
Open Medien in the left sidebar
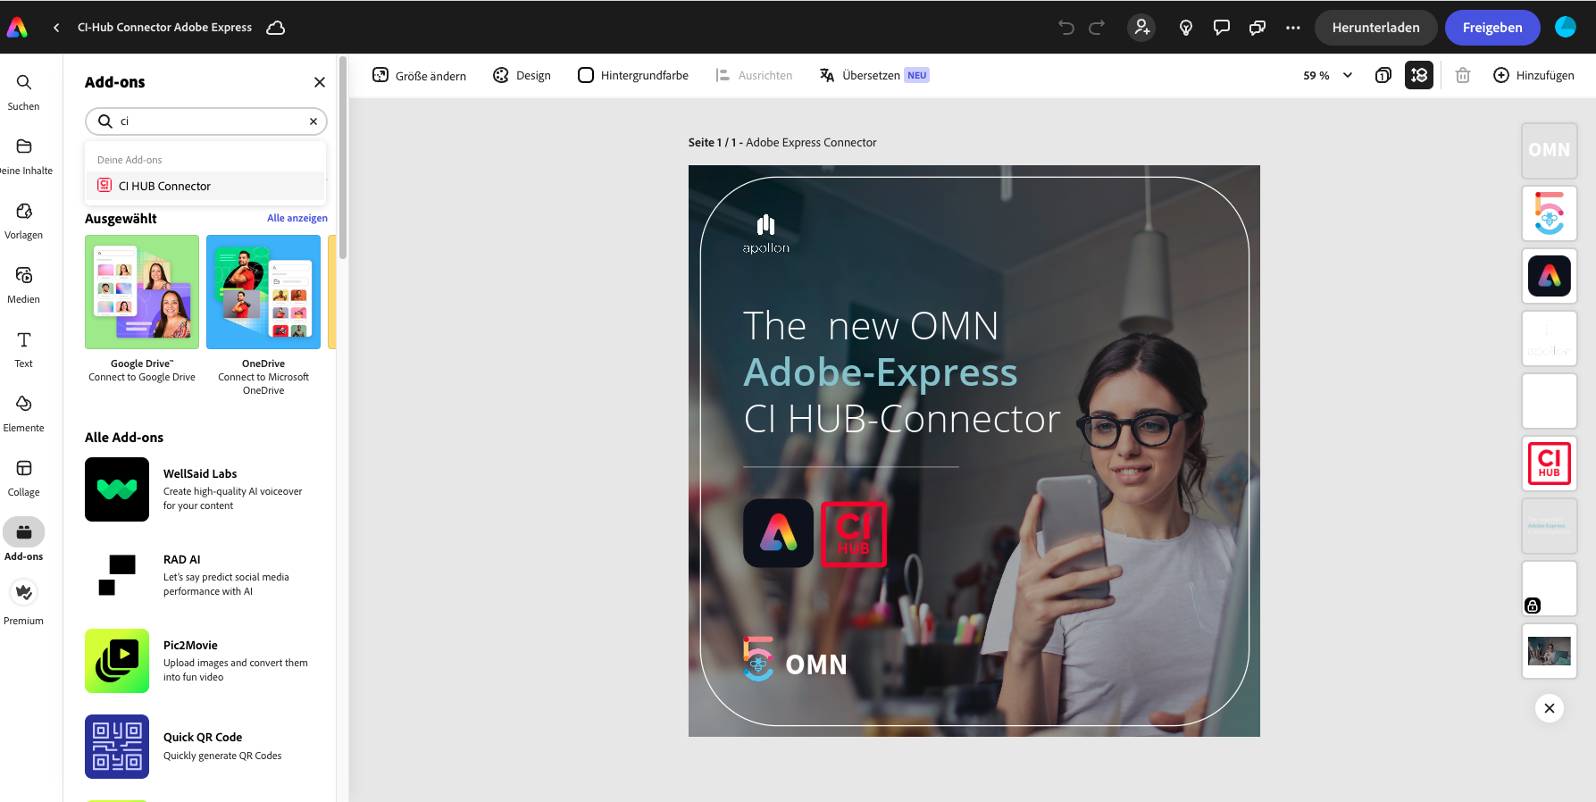click(24, 285)
